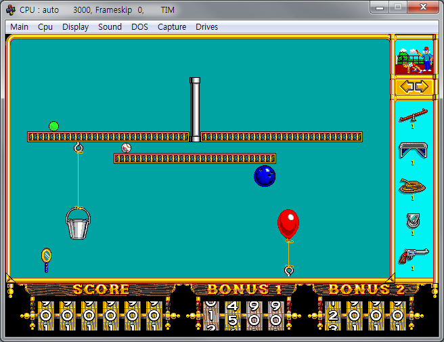Close the DOSBox window
This screenshot has width=444, height=342.
423,7
